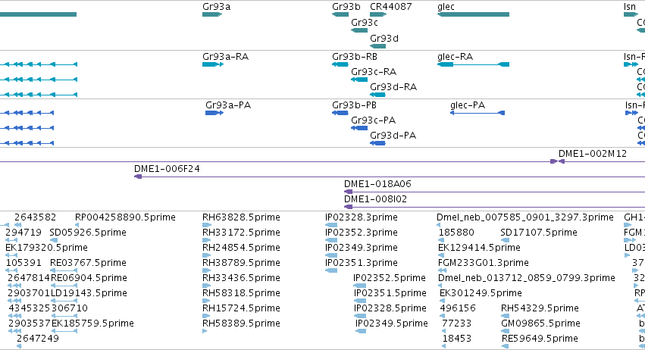Select the glec-RA transcript feature

(x=473, y=64)
